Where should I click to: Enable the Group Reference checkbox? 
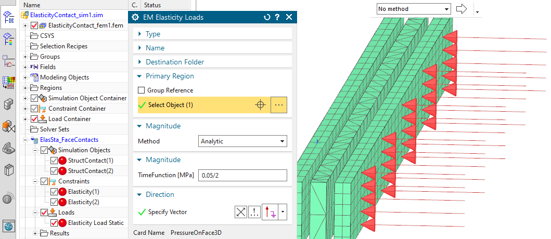point(142,90)
